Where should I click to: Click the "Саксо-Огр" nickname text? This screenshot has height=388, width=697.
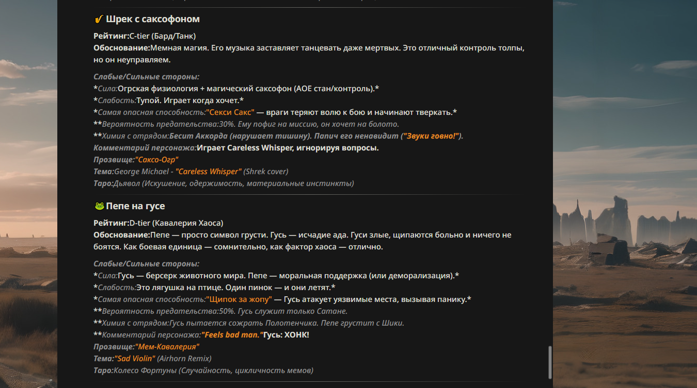click(x=156, y=160)
